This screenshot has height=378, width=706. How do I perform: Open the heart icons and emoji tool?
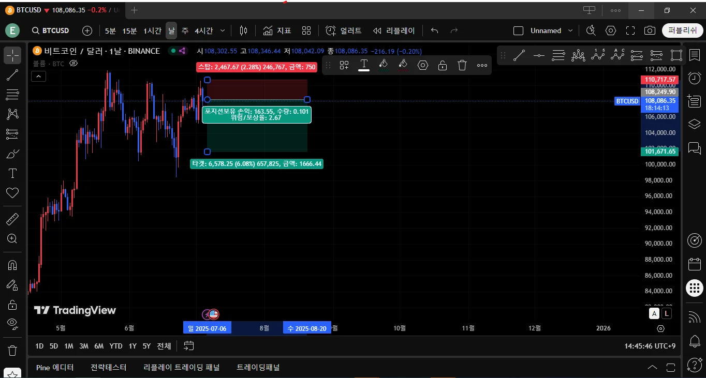pos(12,193)
